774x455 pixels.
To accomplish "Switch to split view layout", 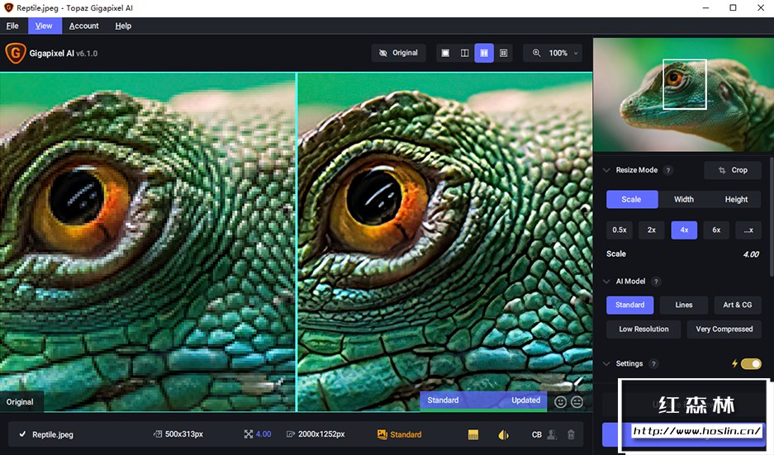I will tap(464, 53).
